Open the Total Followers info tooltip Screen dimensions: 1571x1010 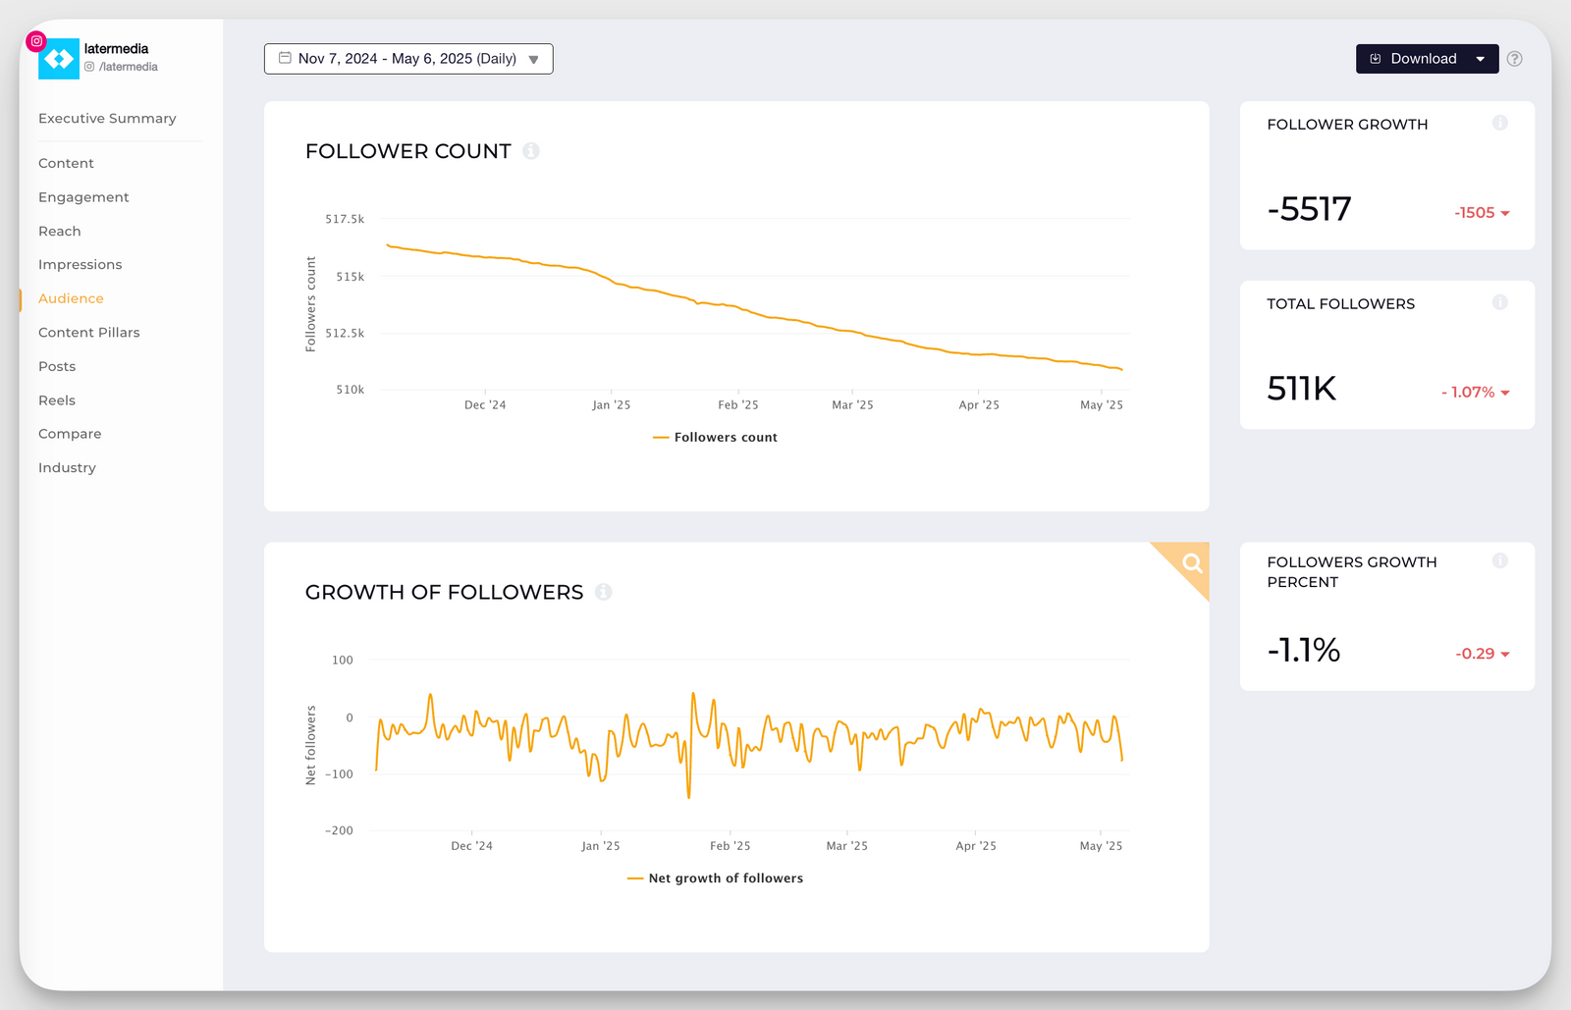click(1500, 302)
